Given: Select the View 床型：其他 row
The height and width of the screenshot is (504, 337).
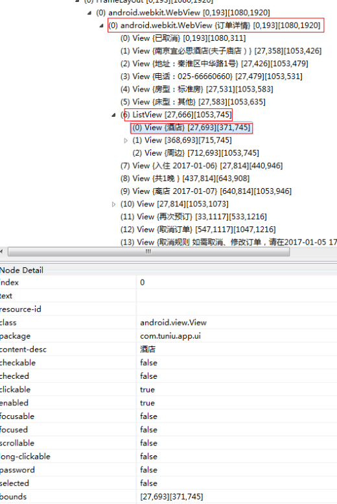Looking at the screenshot, I should point(192,102).
